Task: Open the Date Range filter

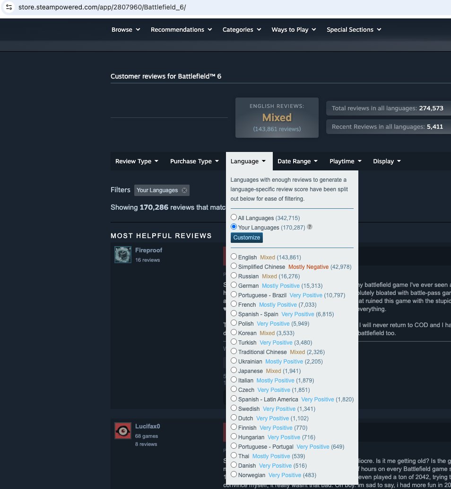Action: [297, 161]
